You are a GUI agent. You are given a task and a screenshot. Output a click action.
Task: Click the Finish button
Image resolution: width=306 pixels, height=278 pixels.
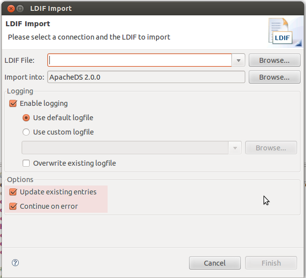(271, 263)
